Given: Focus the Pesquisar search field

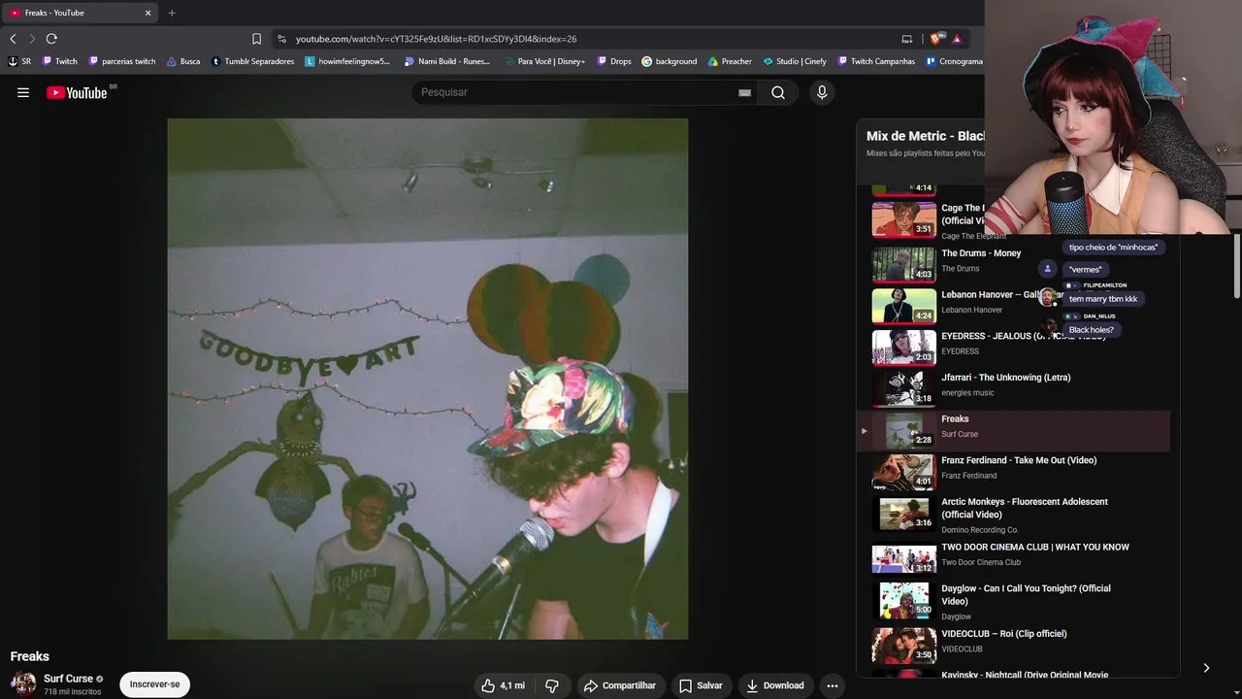Looking at the screenshot, I should (577, 92).
